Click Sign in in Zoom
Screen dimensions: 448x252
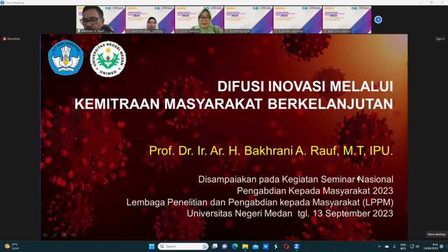pos(440,38)
